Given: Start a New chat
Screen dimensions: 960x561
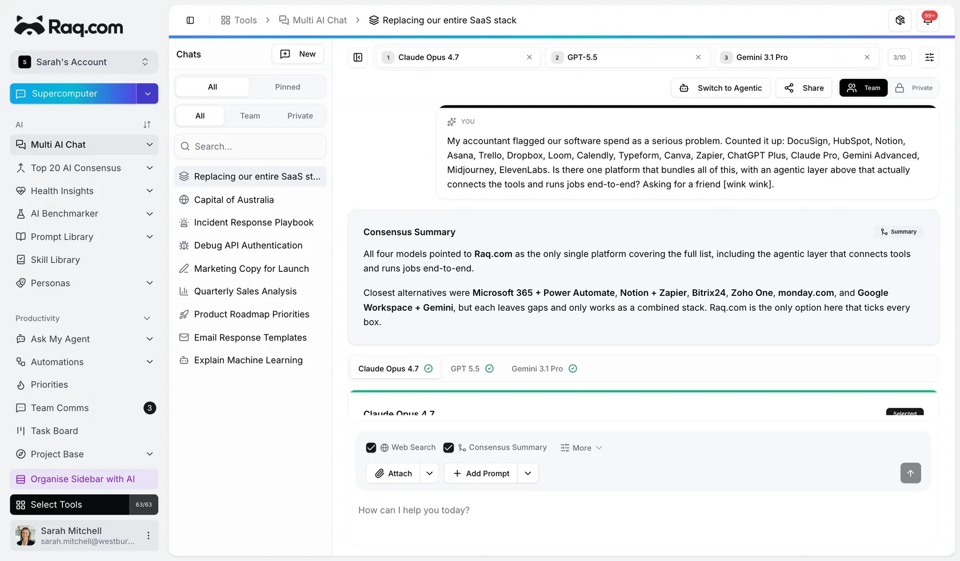Looking at the screenshot, I should pos(298,54).
